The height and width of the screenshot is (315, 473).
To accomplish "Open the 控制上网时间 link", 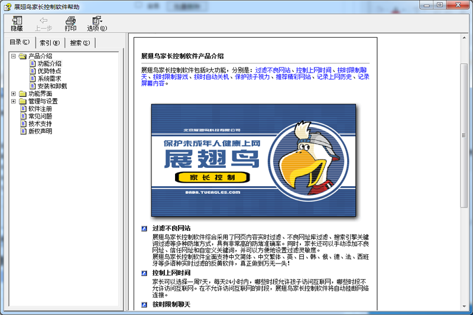I will coord(314,70).
